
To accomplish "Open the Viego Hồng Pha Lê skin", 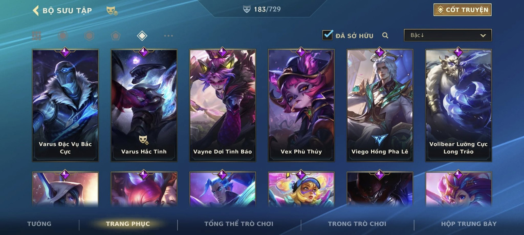I will coord(380,105).
